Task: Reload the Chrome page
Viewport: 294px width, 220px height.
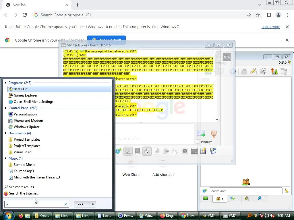Action: [25, 15]
